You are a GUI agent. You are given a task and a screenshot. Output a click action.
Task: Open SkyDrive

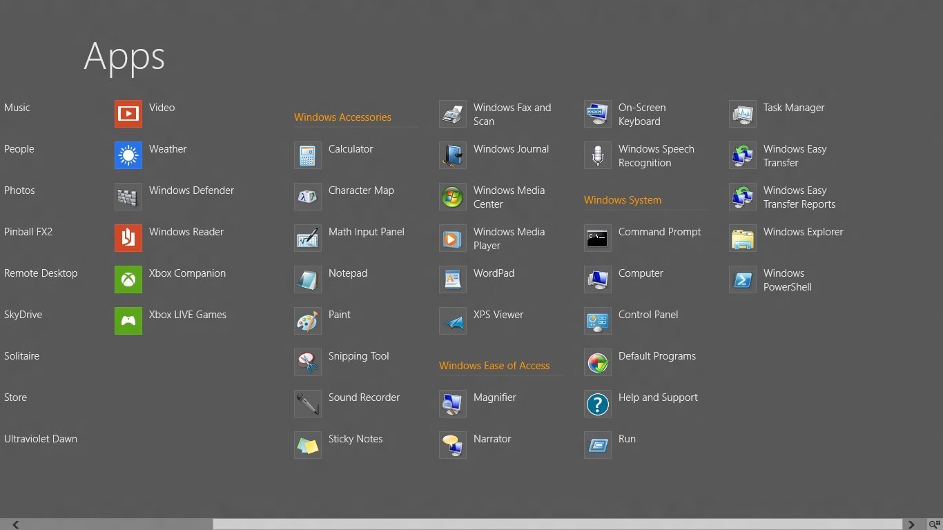point(23,315)
